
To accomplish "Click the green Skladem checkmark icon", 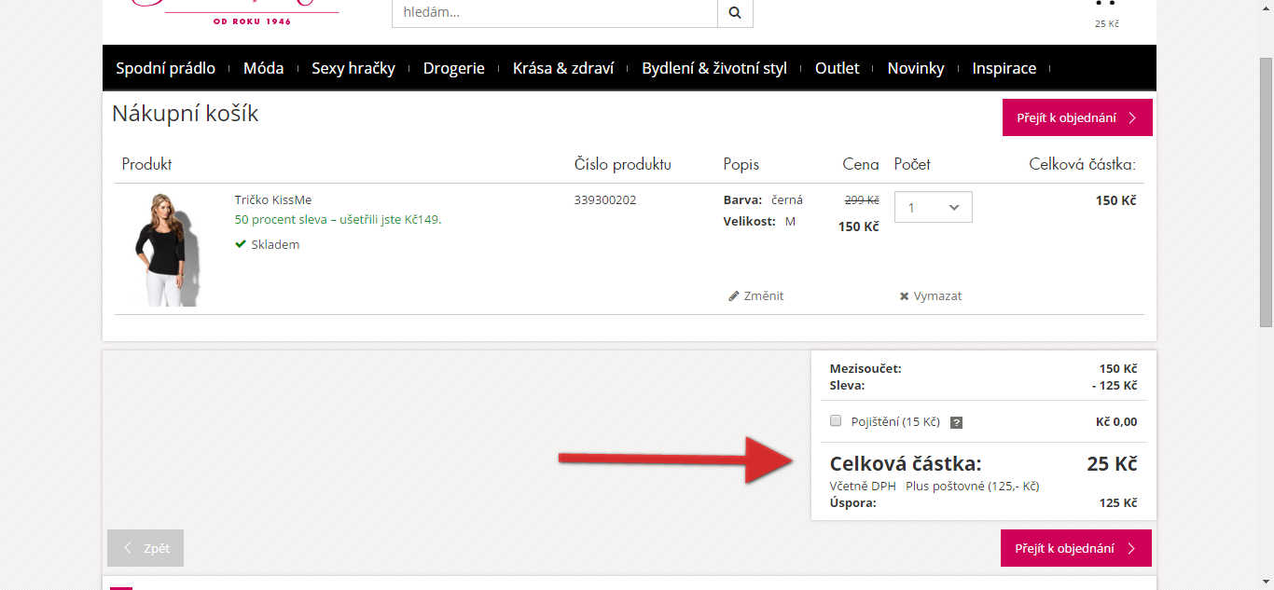I will (241, 244).
